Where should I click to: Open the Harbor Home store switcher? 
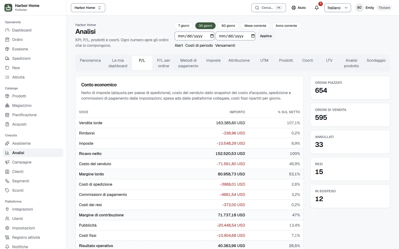88,8
